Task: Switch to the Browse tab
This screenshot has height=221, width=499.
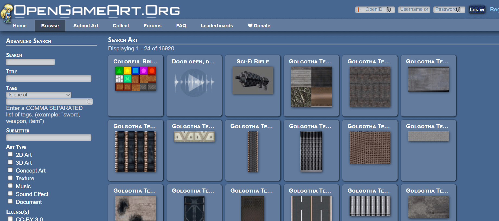Action: pyautogui.click(x=50, y=26)
